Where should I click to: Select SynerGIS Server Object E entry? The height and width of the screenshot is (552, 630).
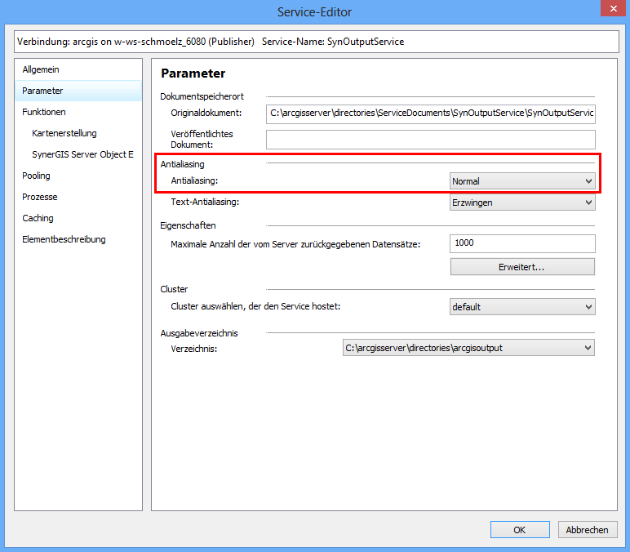click(x=78, y=154)
